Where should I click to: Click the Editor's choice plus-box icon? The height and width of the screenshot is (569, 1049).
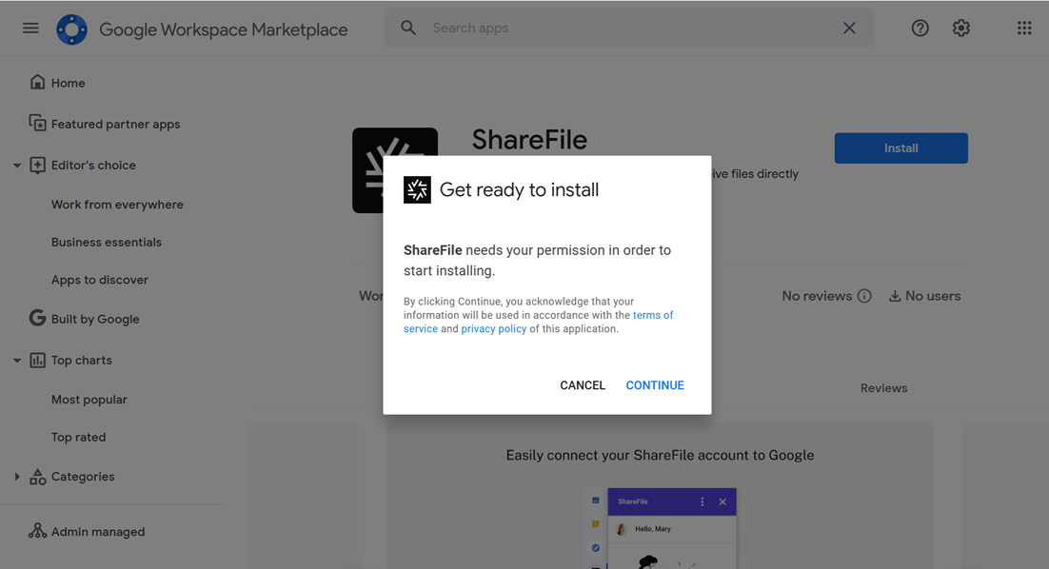pyautogui.click(x=37, y=165)
